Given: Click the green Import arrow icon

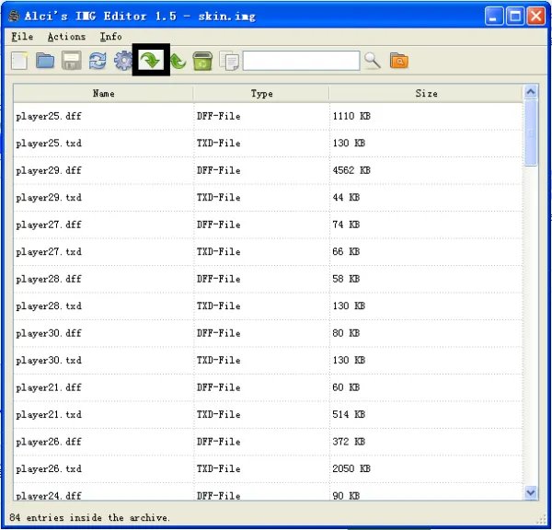Looking at the screenshot, I should click(x=149, y=61).
